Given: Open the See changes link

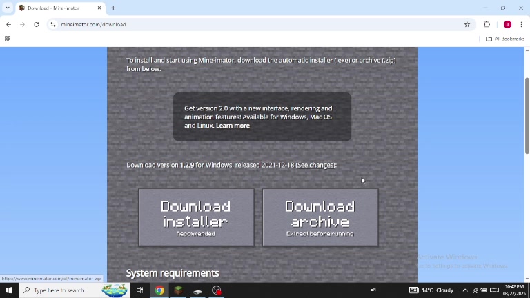Looking at the screenshot, I should click(315, 165).
